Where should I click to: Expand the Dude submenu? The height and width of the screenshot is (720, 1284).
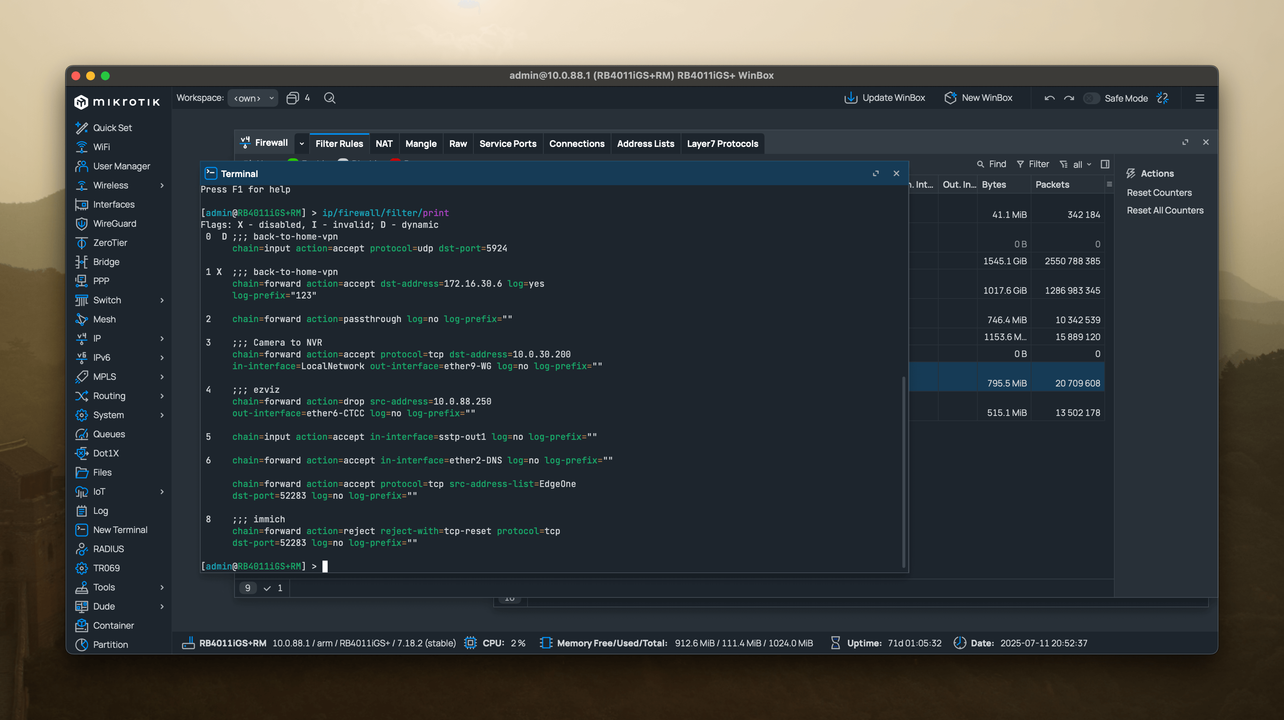[162, 606]
